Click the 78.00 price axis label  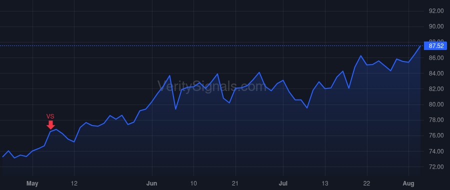[x=436, y=120]
